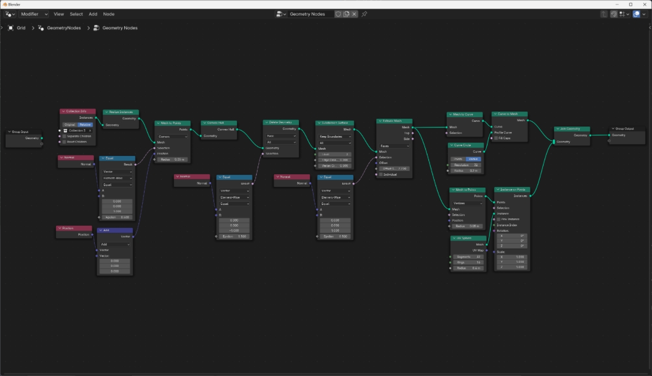Open the Select menu

[76, 14]
